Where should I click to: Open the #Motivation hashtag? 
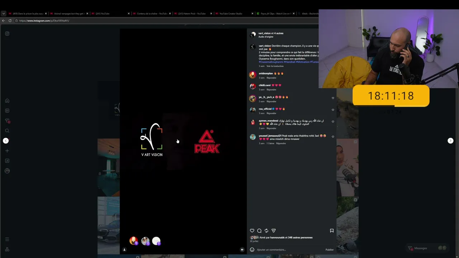(303, 62)
